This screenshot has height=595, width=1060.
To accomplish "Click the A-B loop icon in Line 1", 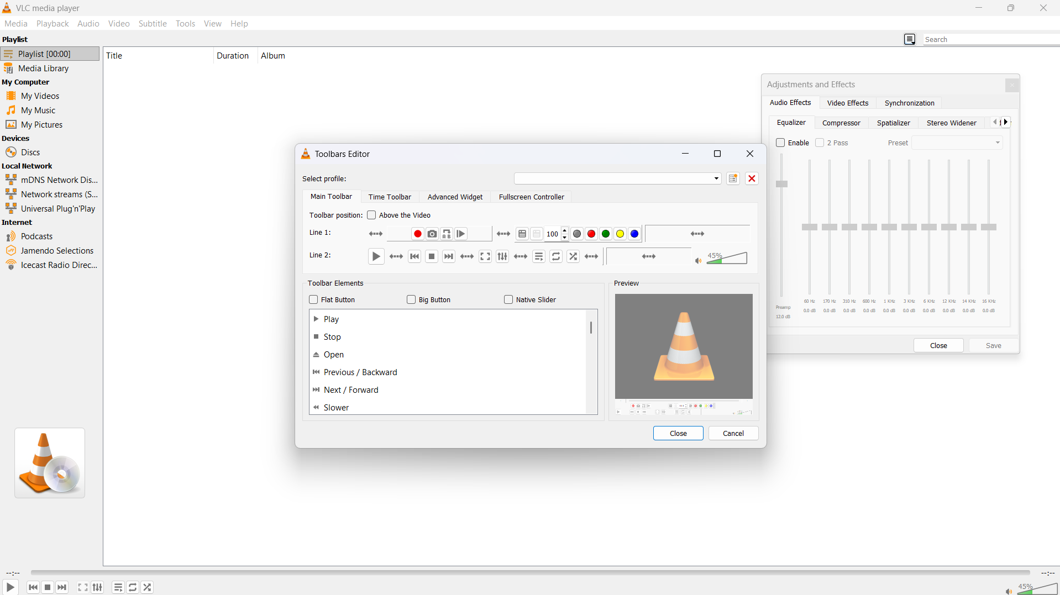I will [x=447, y=234].
